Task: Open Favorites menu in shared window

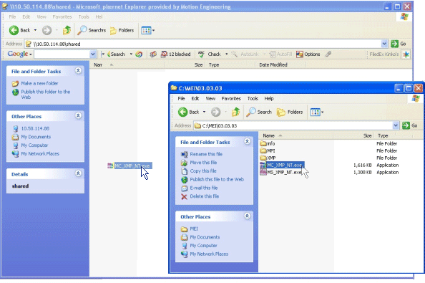Action: coord(62,16)
